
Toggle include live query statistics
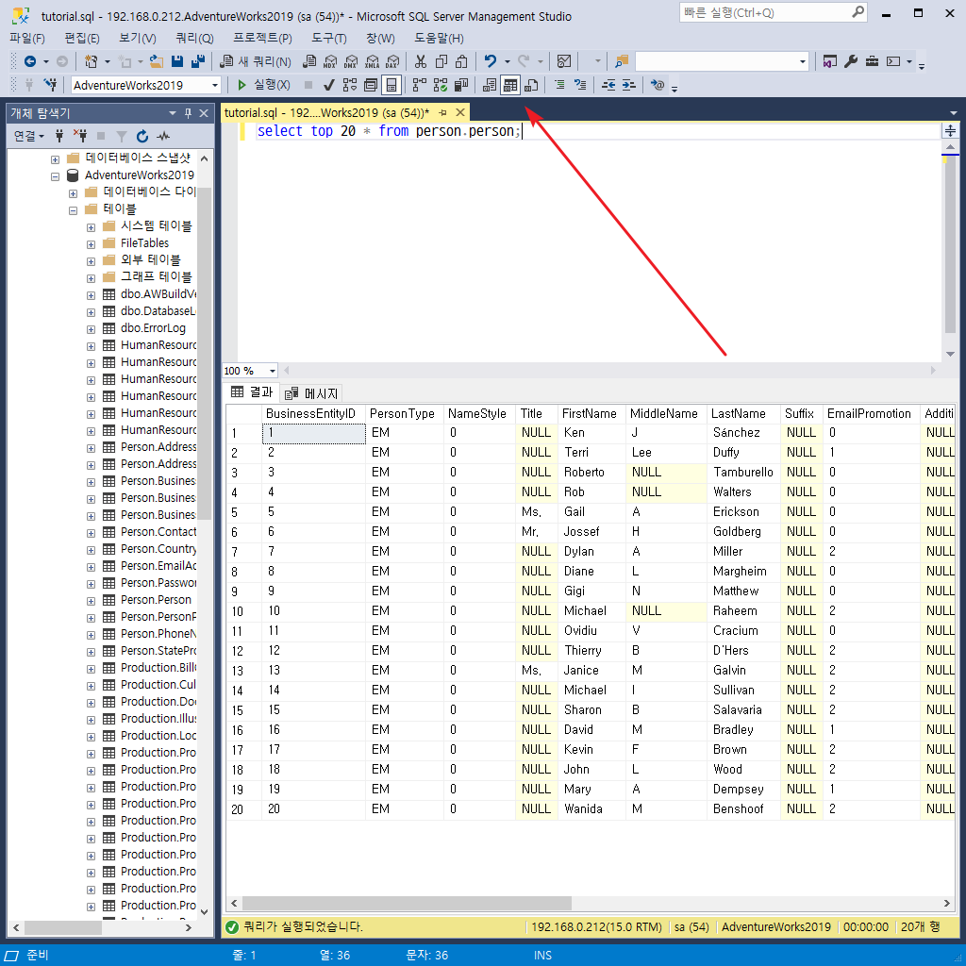441,84
